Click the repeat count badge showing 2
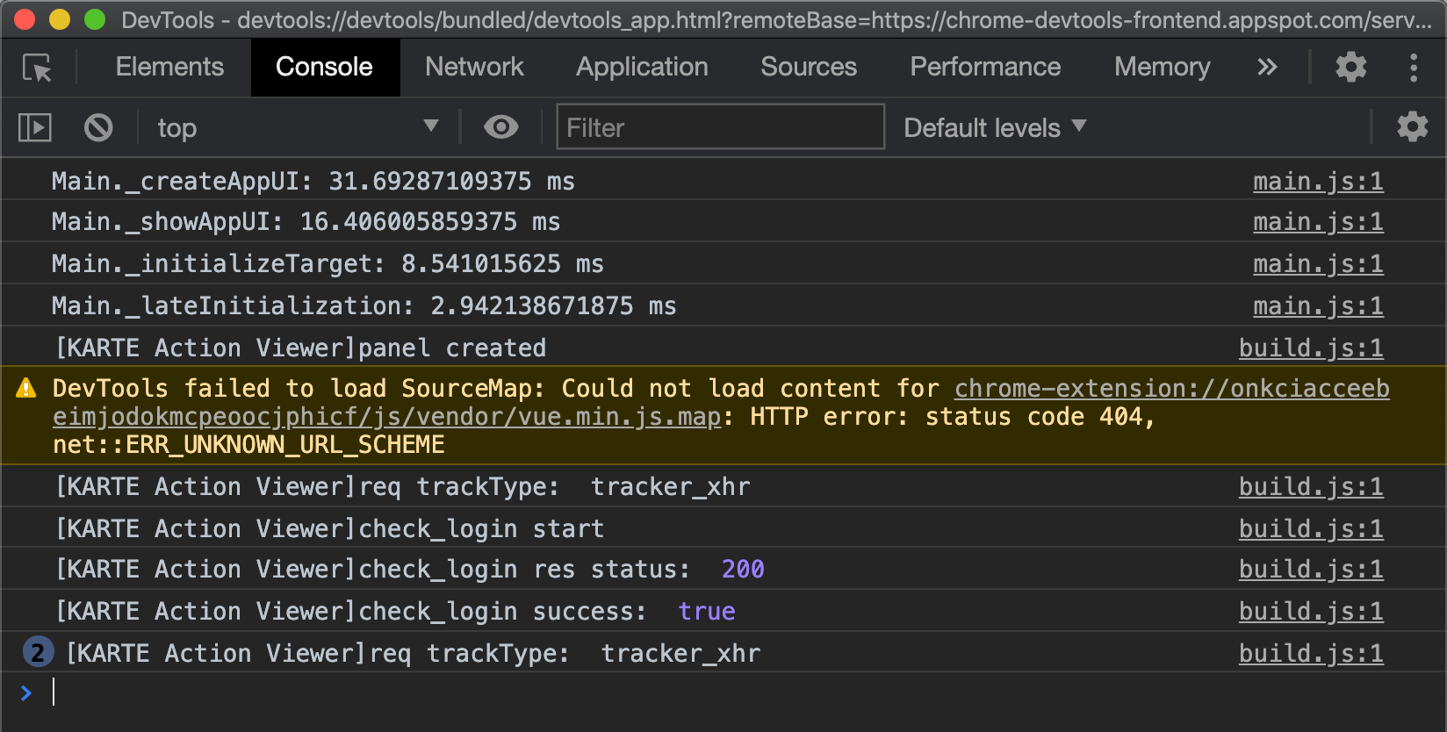Viewport: 1447px width, 732px height. (37, 653)
